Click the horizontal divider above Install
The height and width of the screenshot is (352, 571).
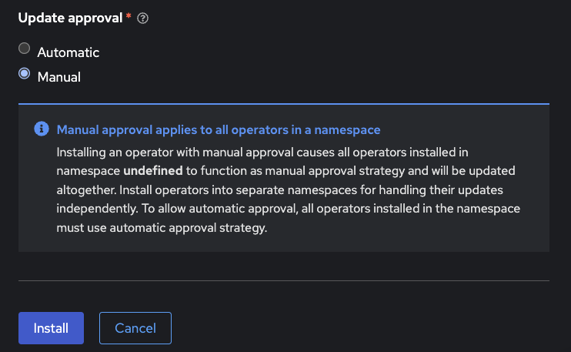(x=283, y=281)
